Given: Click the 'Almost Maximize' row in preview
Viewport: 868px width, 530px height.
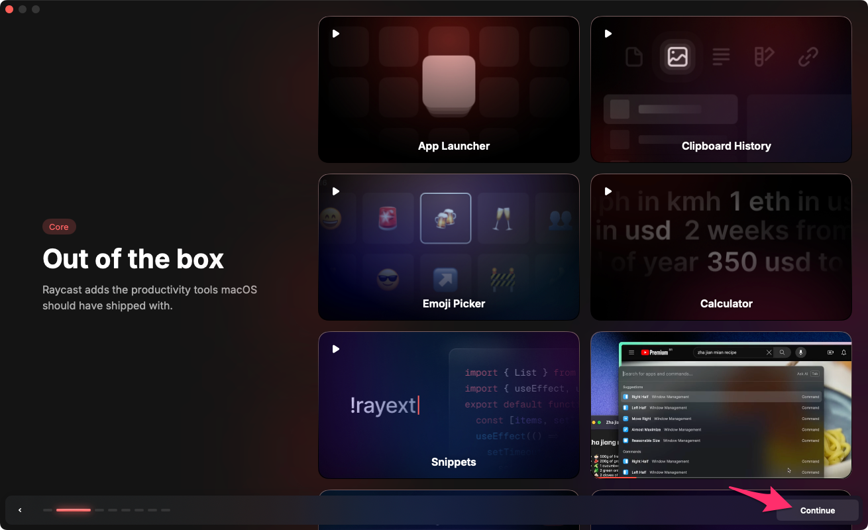Looking at the screenshot, I should 721,429.
